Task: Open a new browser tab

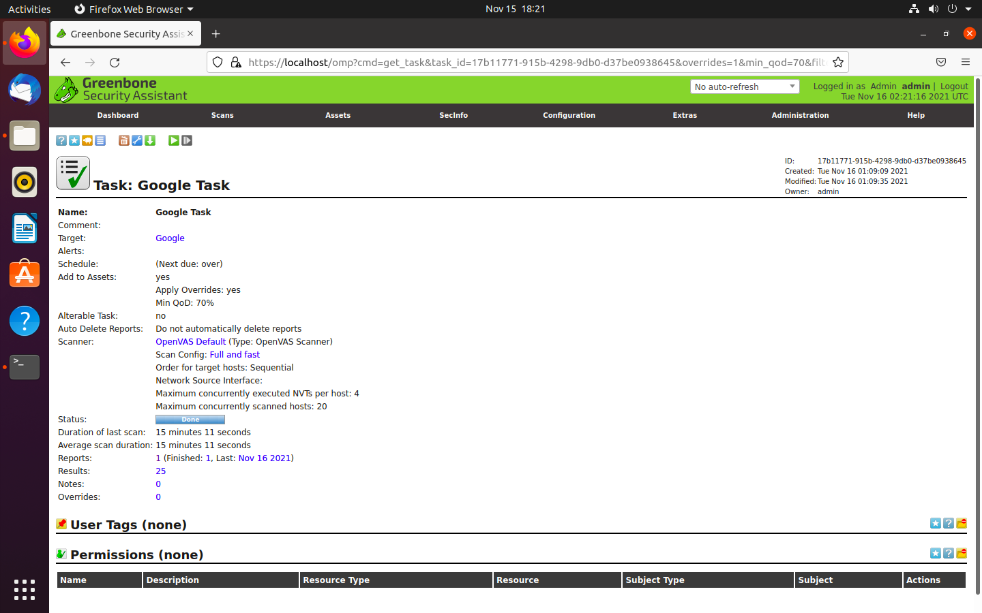Action: pyautogui.click(x=215, y=33)
